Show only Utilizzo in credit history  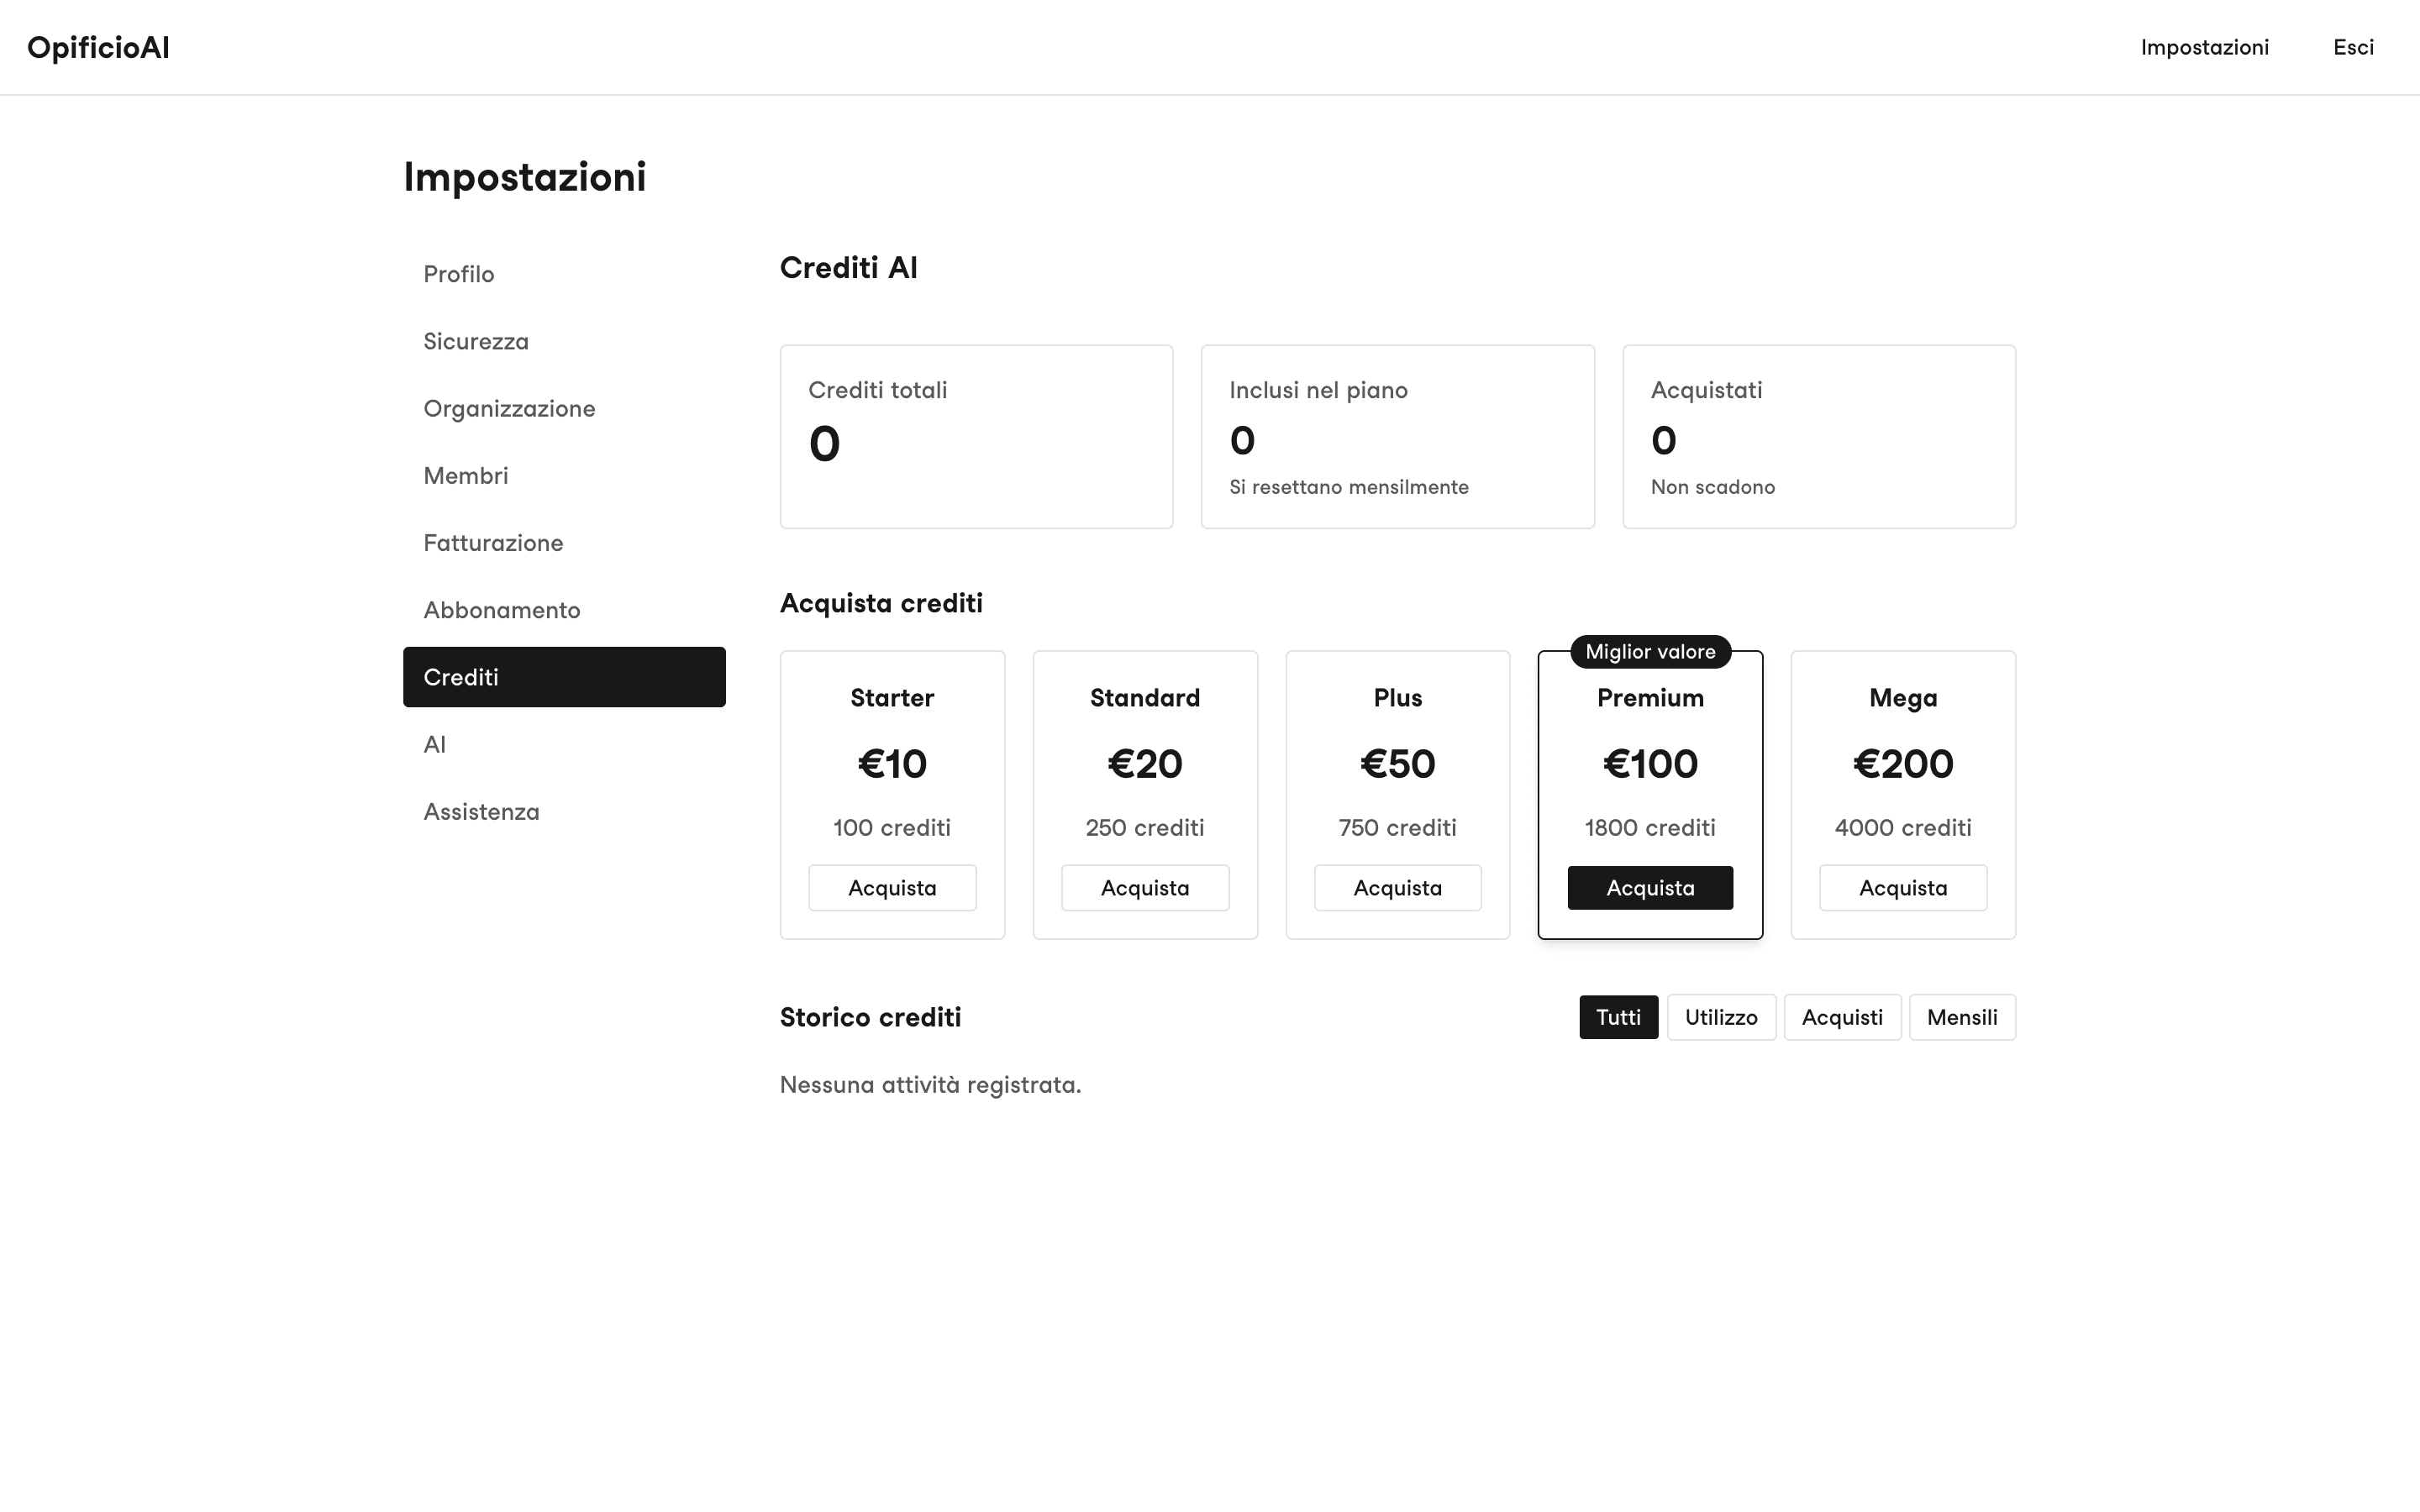1721,1017
